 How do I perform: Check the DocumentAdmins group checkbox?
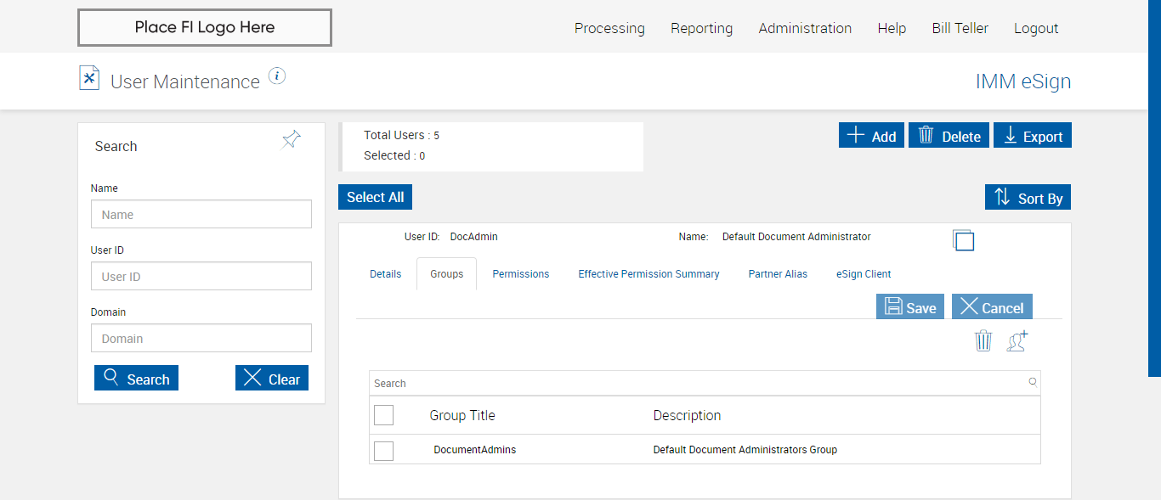[384, 451]
